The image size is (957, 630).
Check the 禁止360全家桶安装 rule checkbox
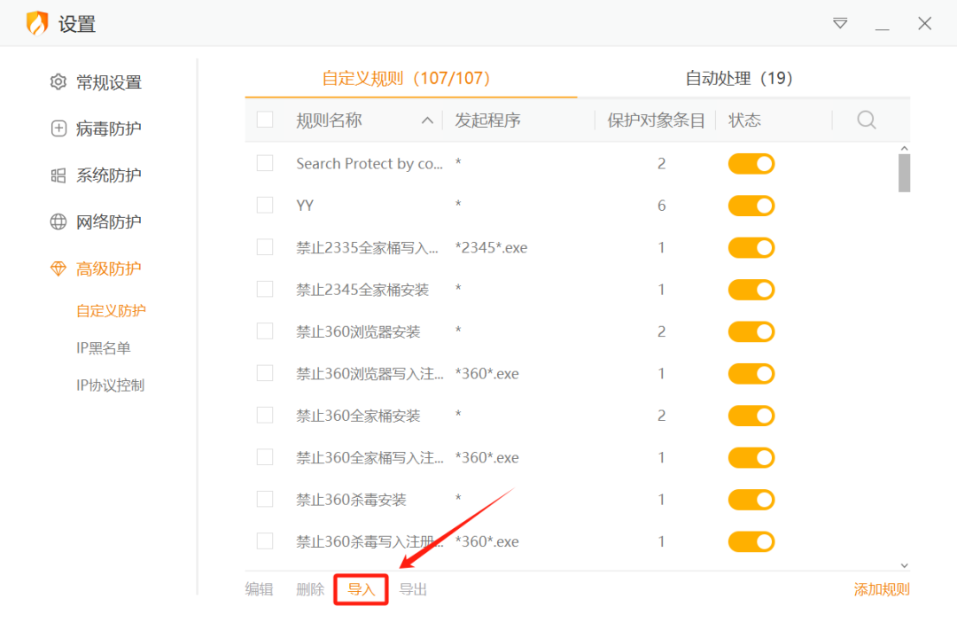[265, 415]
